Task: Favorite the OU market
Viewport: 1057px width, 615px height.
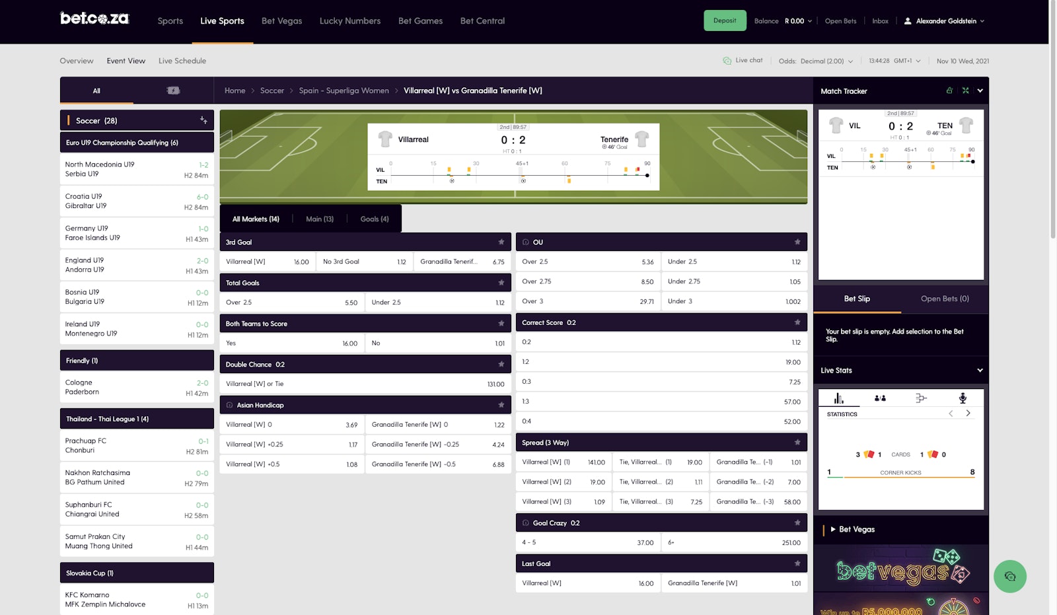Action: coord(797,242)
